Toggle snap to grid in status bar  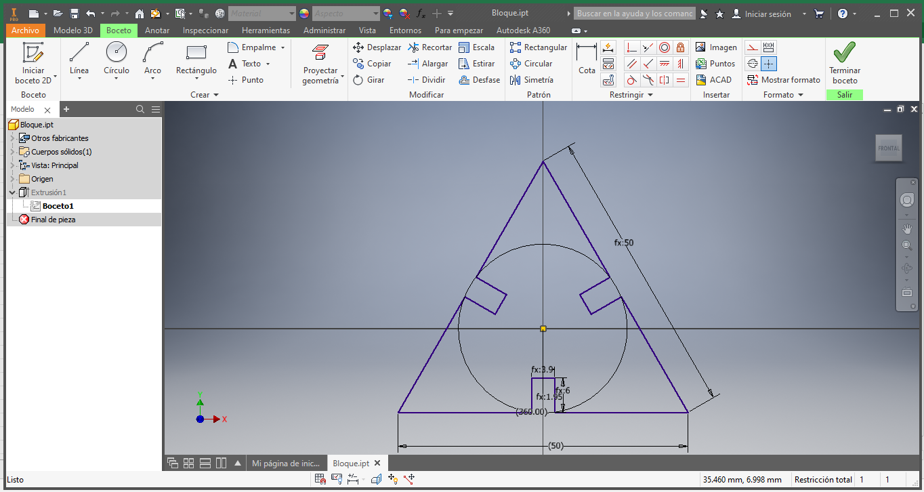[320, 479]
